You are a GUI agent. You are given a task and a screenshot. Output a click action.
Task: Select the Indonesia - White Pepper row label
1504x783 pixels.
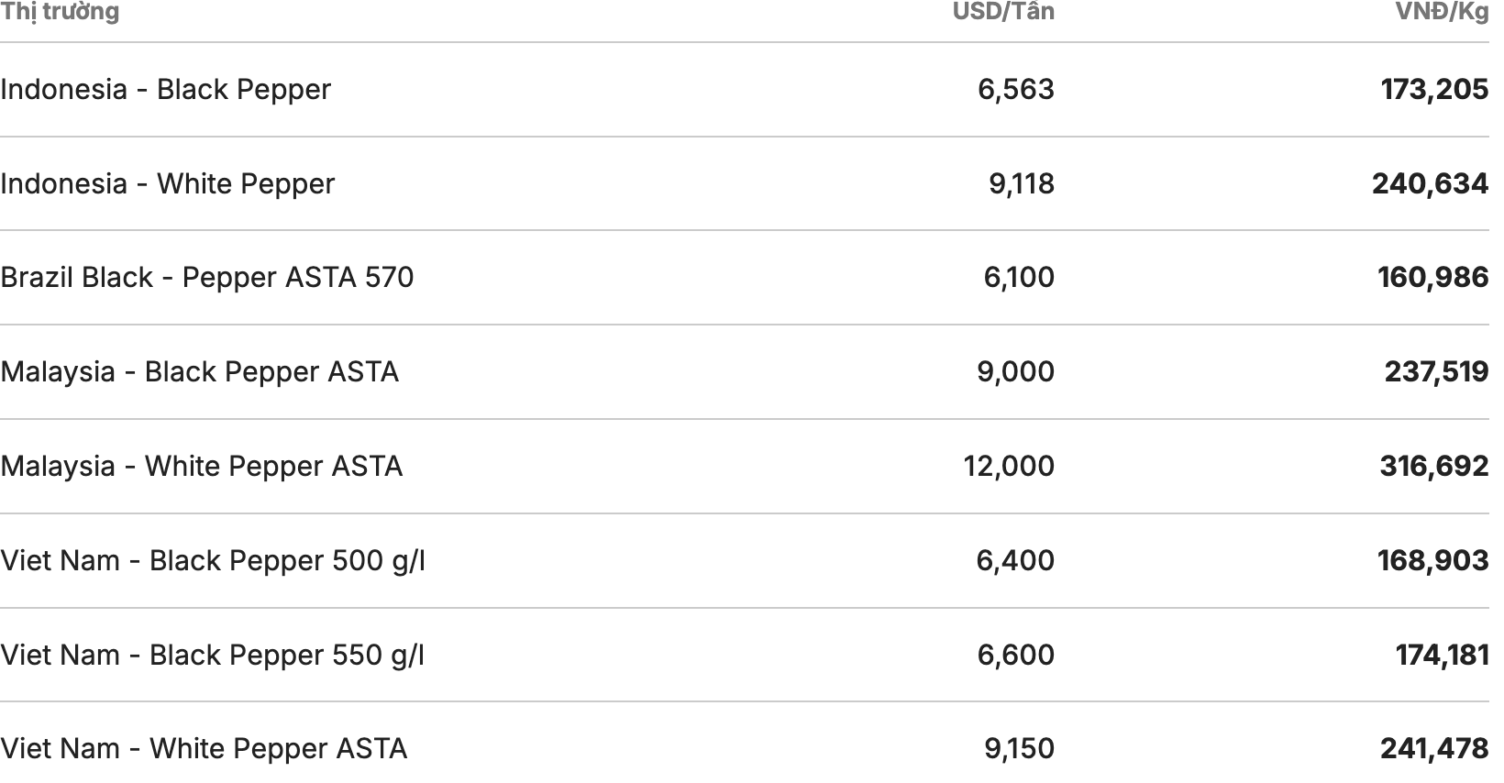coord(168,184)
